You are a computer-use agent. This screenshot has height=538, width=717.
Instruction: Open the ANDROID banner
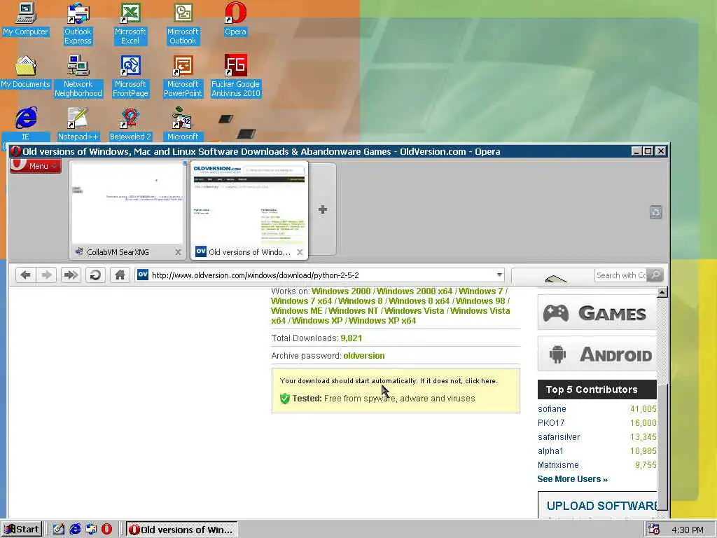coord(597,354)
